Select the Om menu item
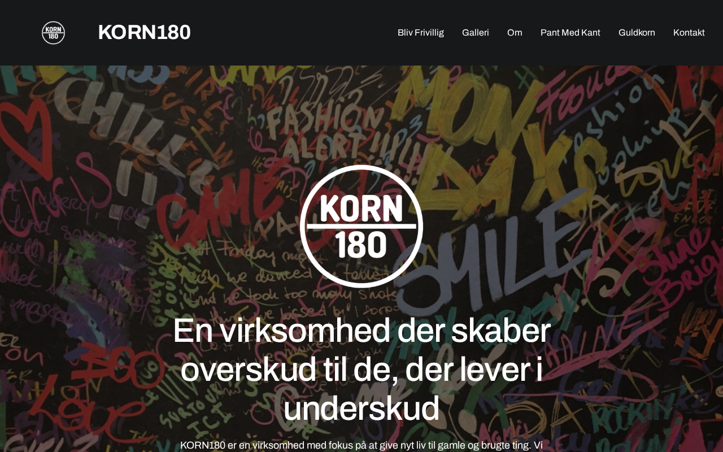 515,33
